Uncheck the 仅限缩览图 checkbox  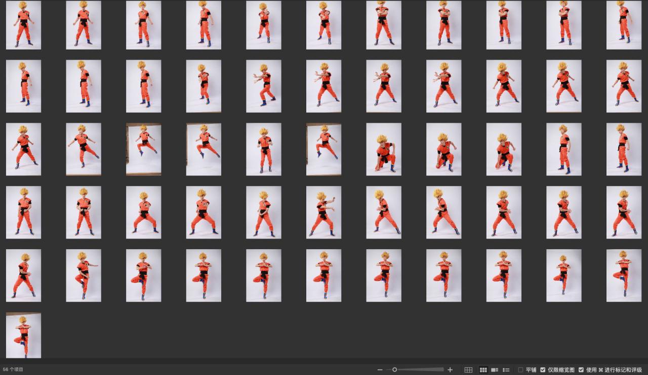(x=543, y=370)
